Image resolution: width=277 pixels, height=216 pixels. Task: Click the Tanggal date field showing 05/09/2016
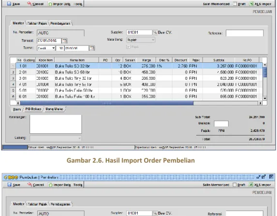coord(49,41)
